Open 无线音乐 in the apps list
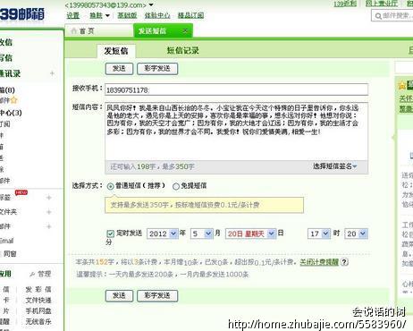413x331 pixels. click(x=38, y=322)
